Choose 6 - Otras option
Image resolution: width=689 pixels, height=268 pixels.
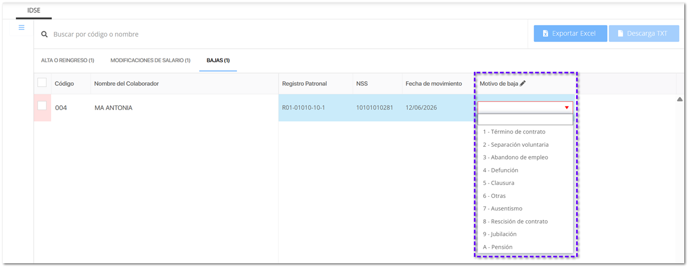pos(525,196)
